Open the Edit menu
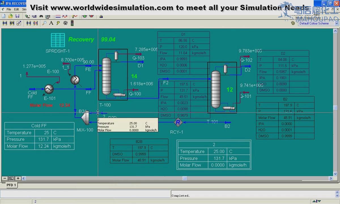Viewport: 340px width, 204px height. pyautogui.click(x=17, y=9)
